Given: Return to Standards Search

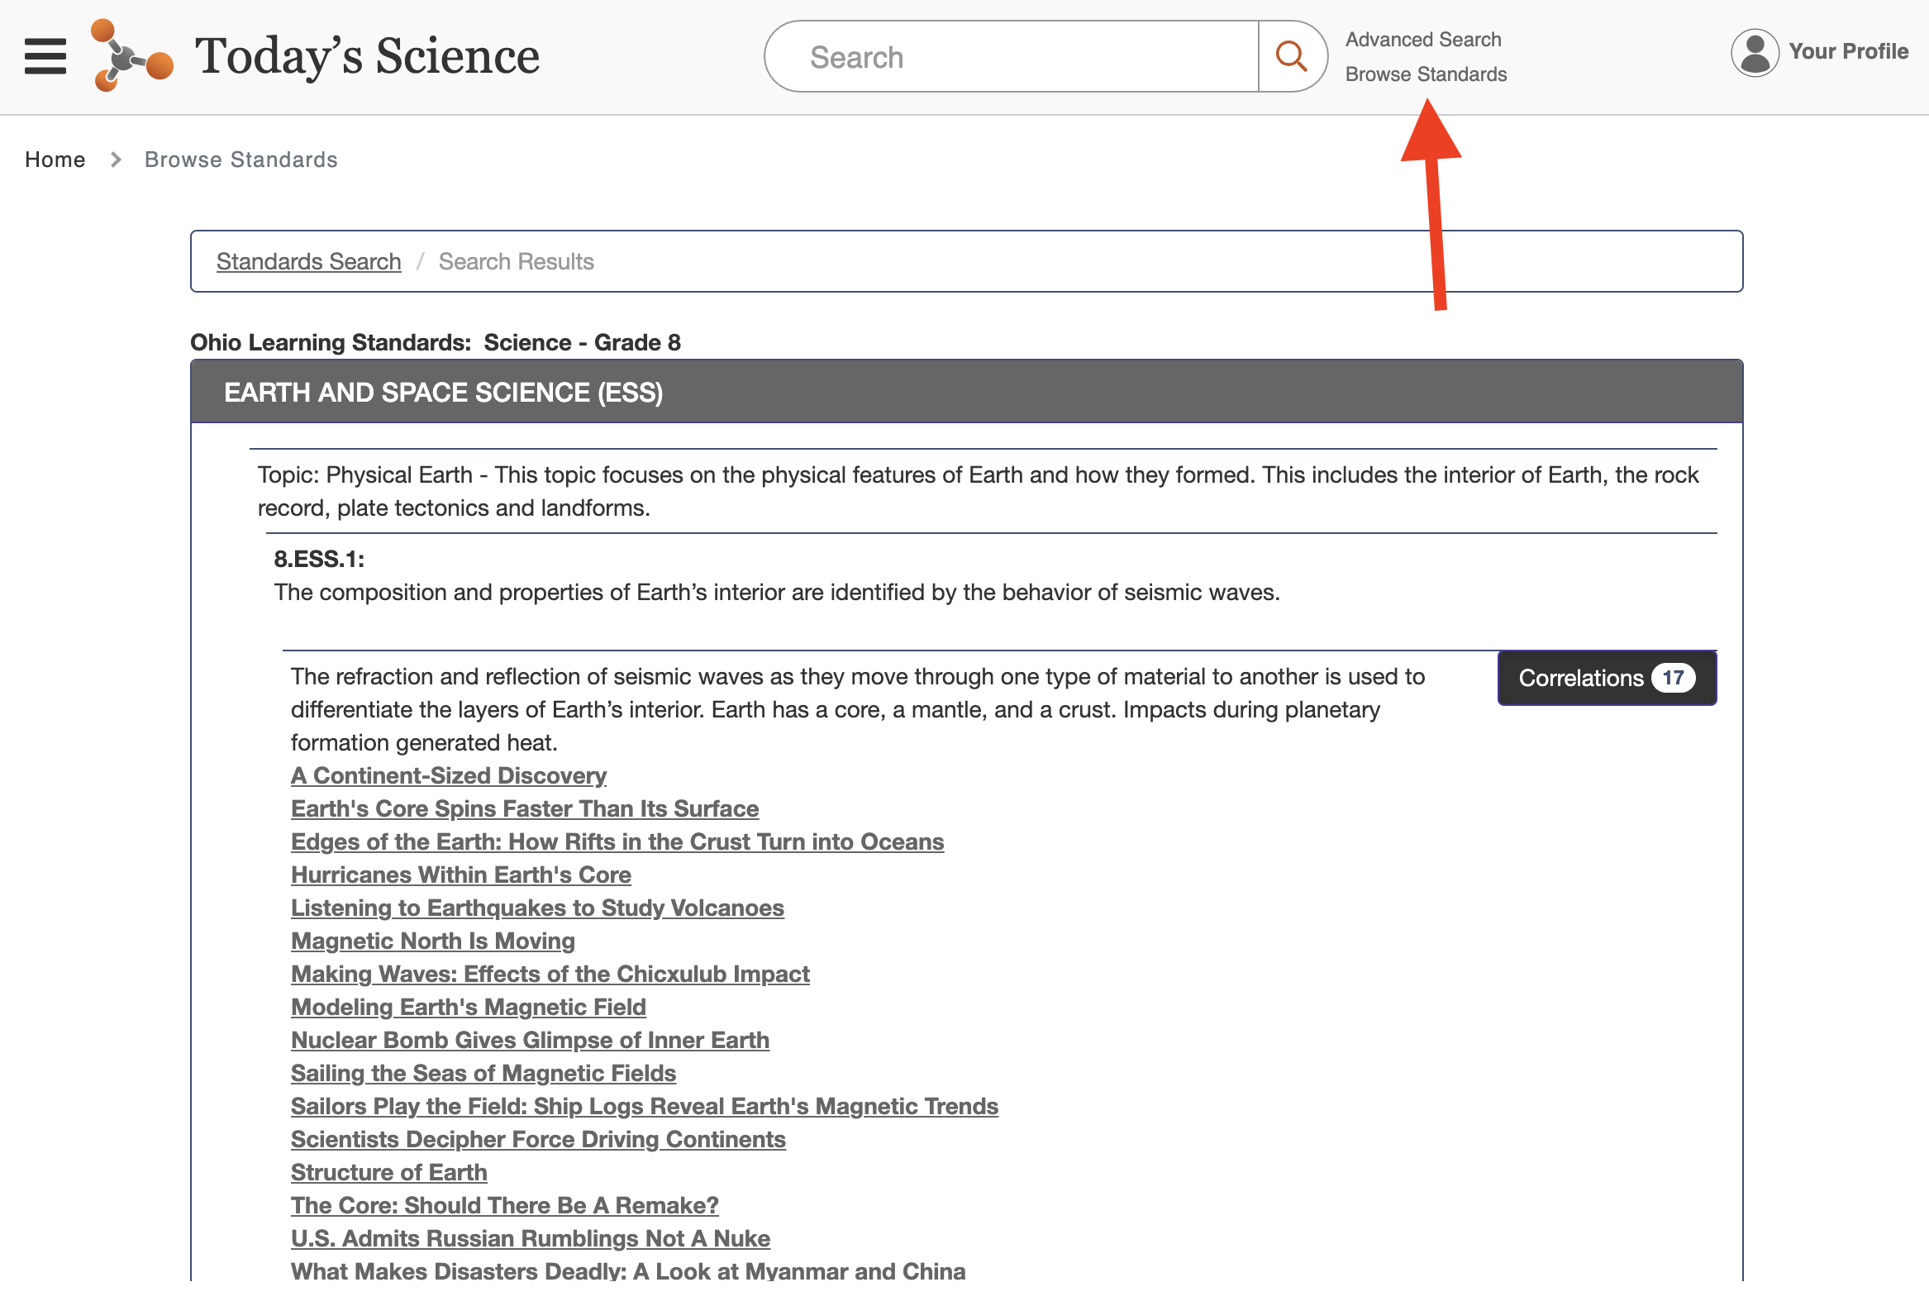Looking at the screenshot, I should coord(309,261).
